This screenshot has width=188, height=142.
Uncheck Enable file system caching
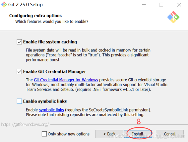coord(19,42)
